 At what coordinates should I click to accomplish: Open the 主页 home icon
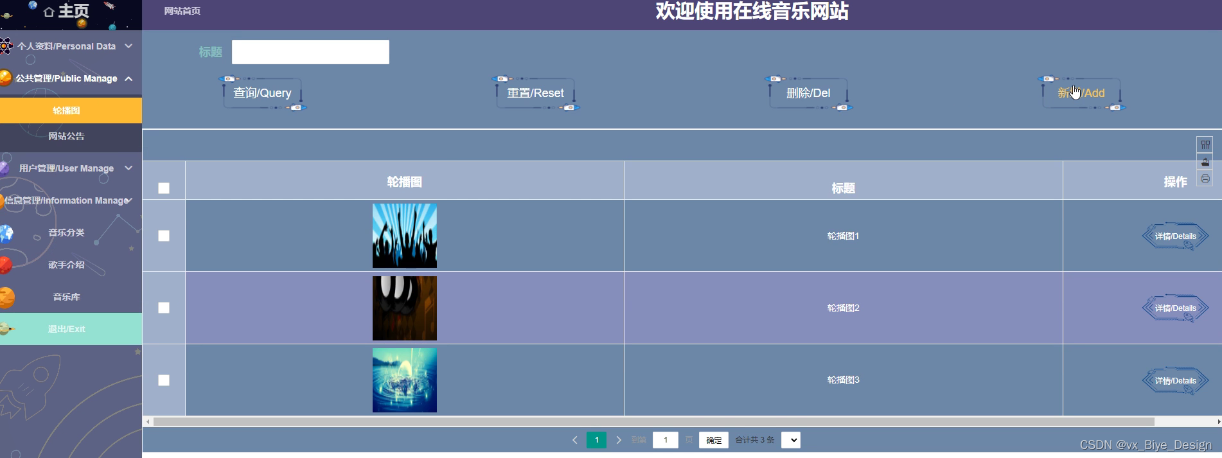click(x=49, y=12)
